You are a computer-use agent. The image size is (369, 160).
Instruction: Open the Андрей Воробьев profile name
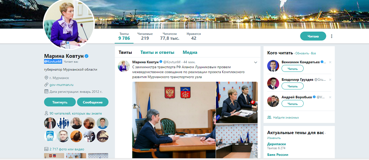click(297, 97)
